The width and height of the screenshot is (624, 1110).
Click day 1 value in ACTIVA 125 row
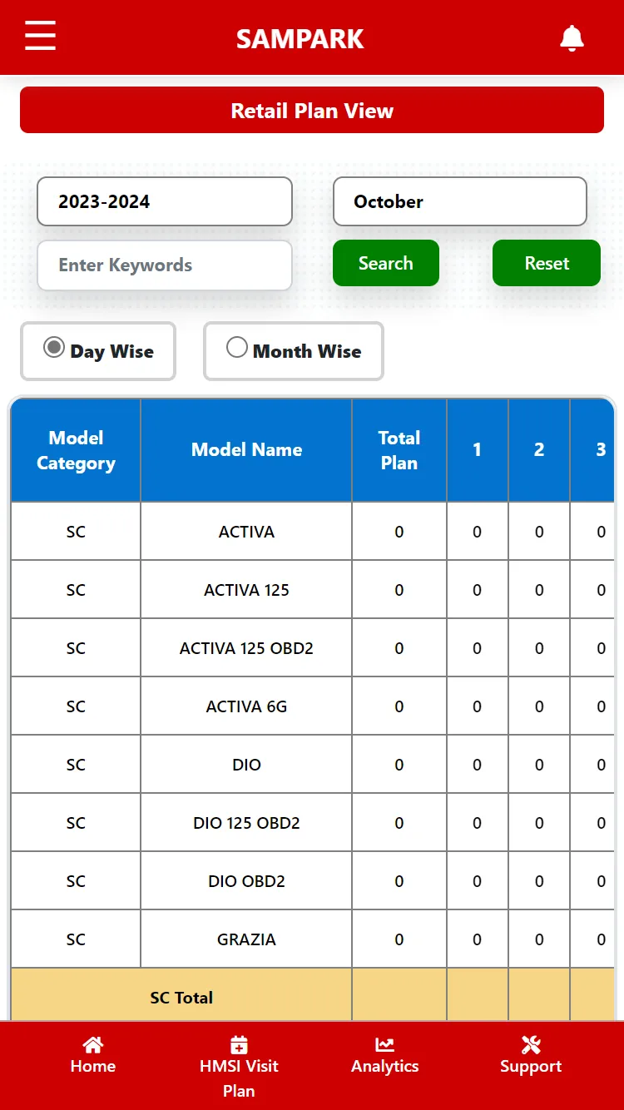click(478, 589)
